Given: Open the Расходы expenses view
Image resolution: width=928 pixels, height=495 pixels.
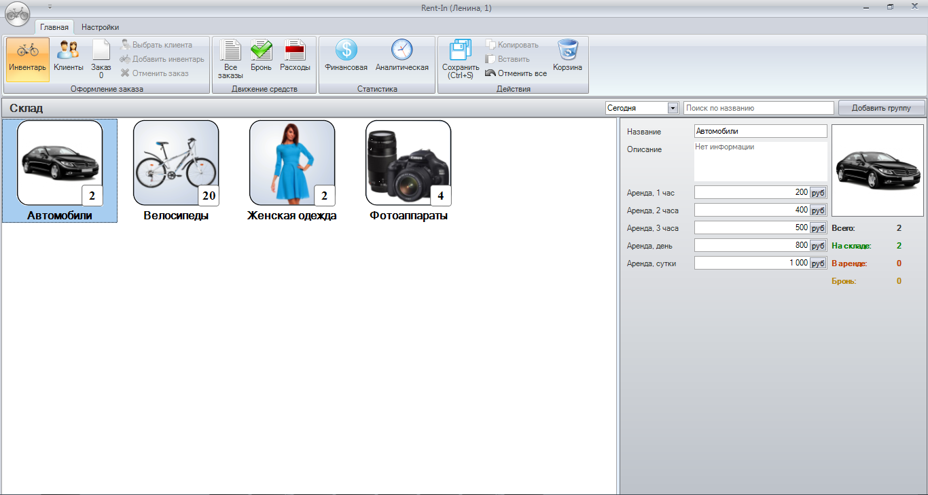Looking at the screenshot, I should point(295,58).
